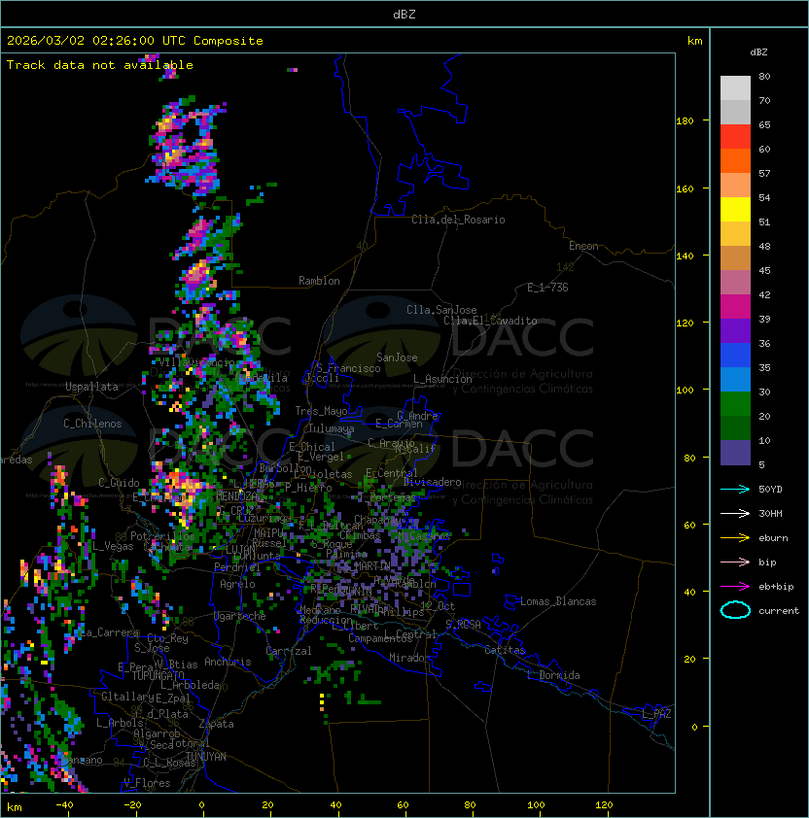
Task: Click the 'Potrerillos' map label
Action: 162,535
